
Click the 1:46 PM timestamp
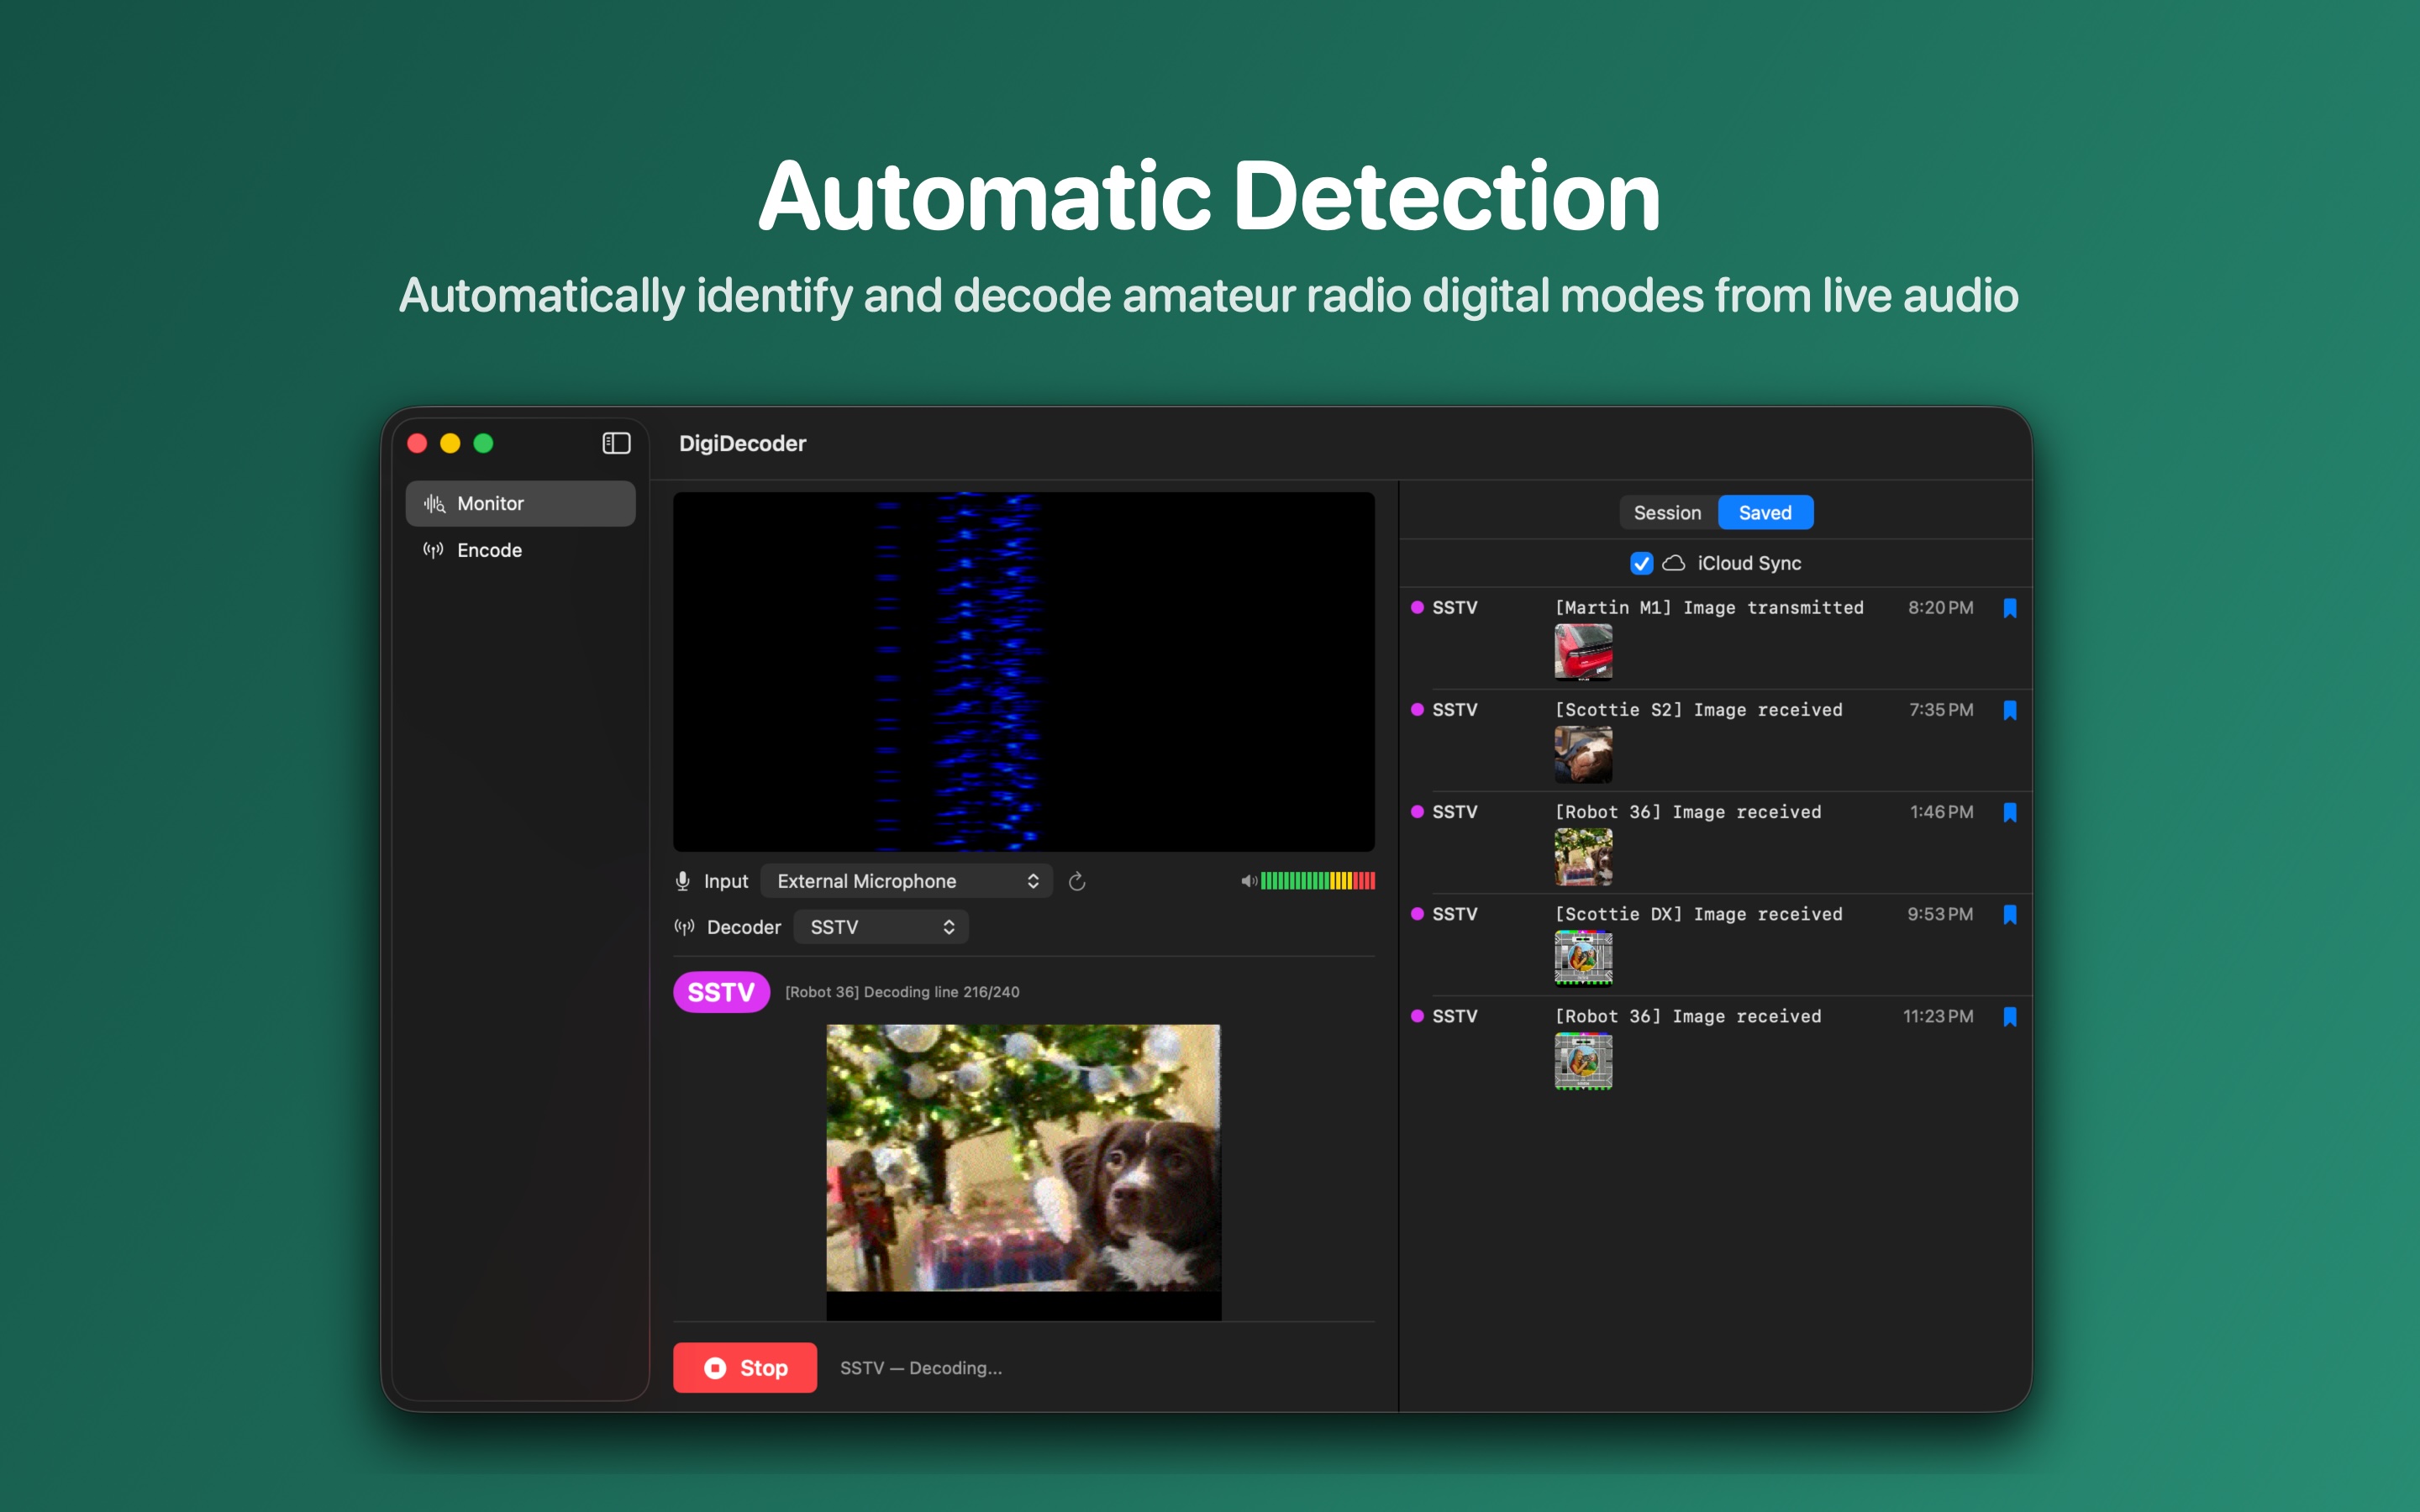click(x=1941, y=811)
